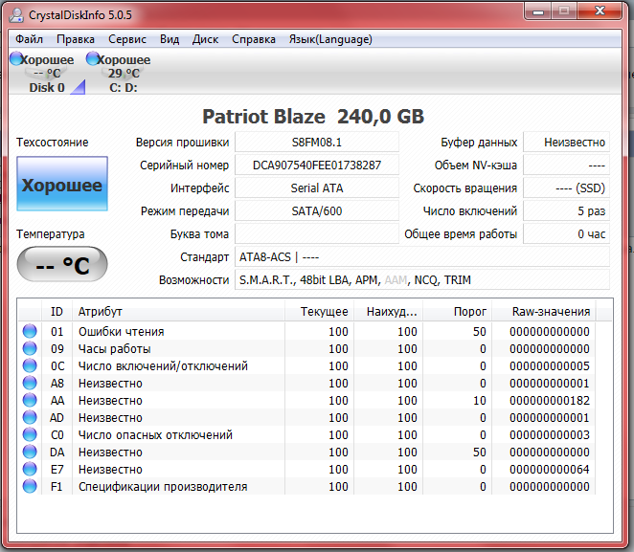Viewport: 634px width, 552px height.
Task: Click raw value 000000000005
Action: (550, 366)
